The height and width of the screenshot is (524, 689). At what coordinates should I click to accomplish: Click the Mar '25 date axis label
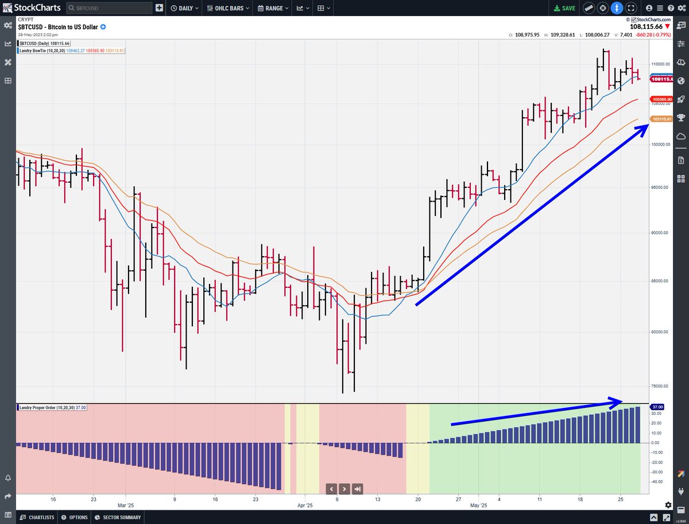point(126,506)
